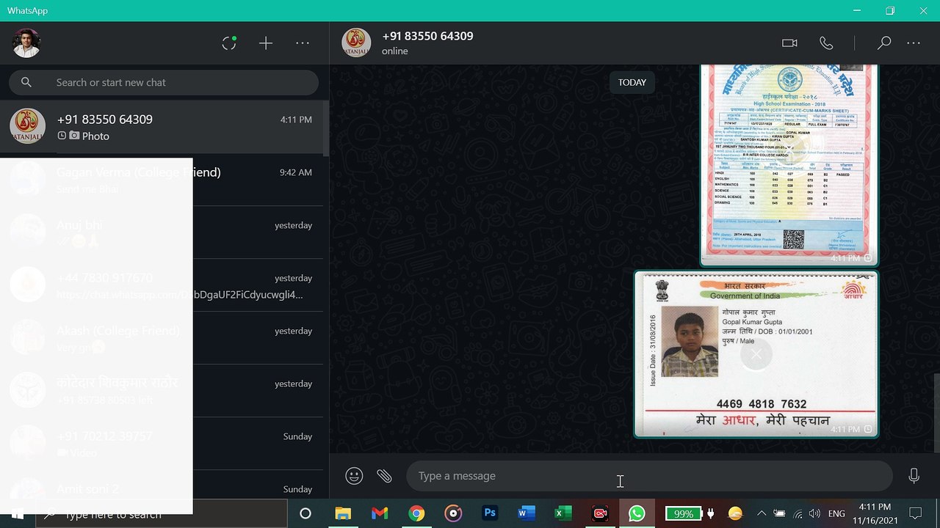Click the WhatsApp taskbar icon
Screen dimensions: 940x528
coord(637,513)
